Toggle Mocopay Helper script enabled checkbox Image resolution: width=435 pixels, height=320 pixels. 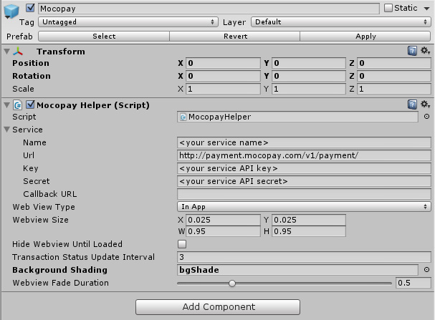30,105
